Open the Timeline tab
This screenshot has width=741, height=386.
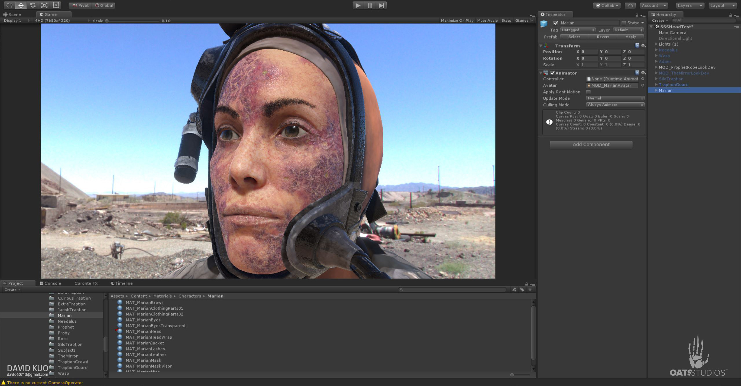click(x=124, y=283)
